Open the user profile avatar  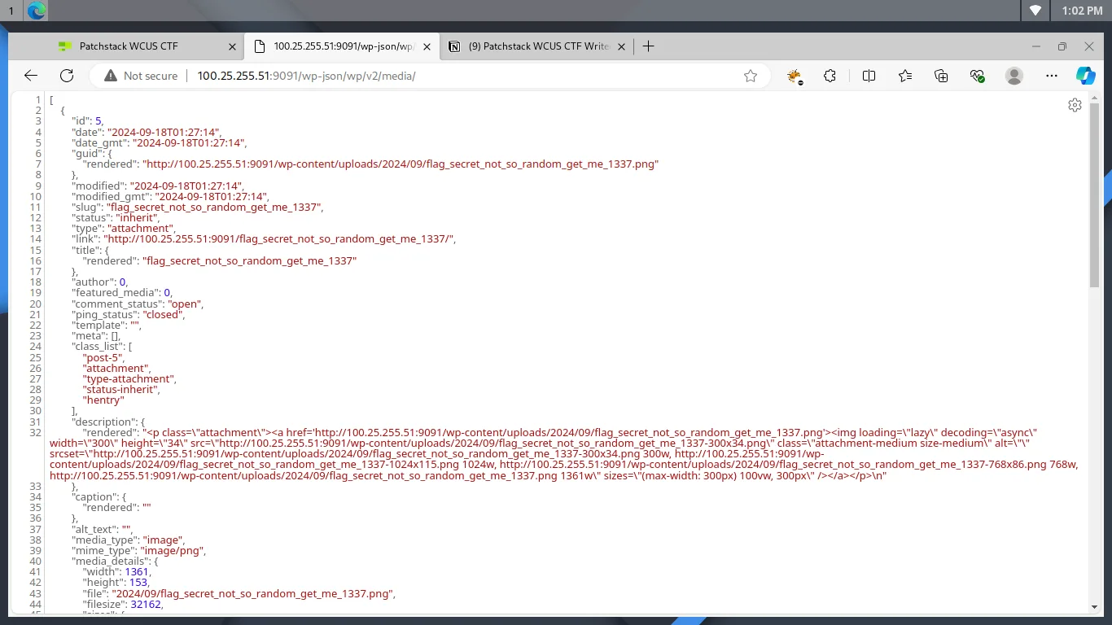click(x=1014, y=76)
